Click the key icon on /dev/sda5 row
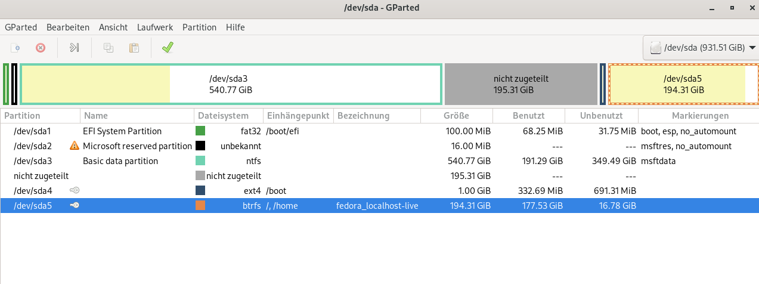 click(x=75, y=206)
